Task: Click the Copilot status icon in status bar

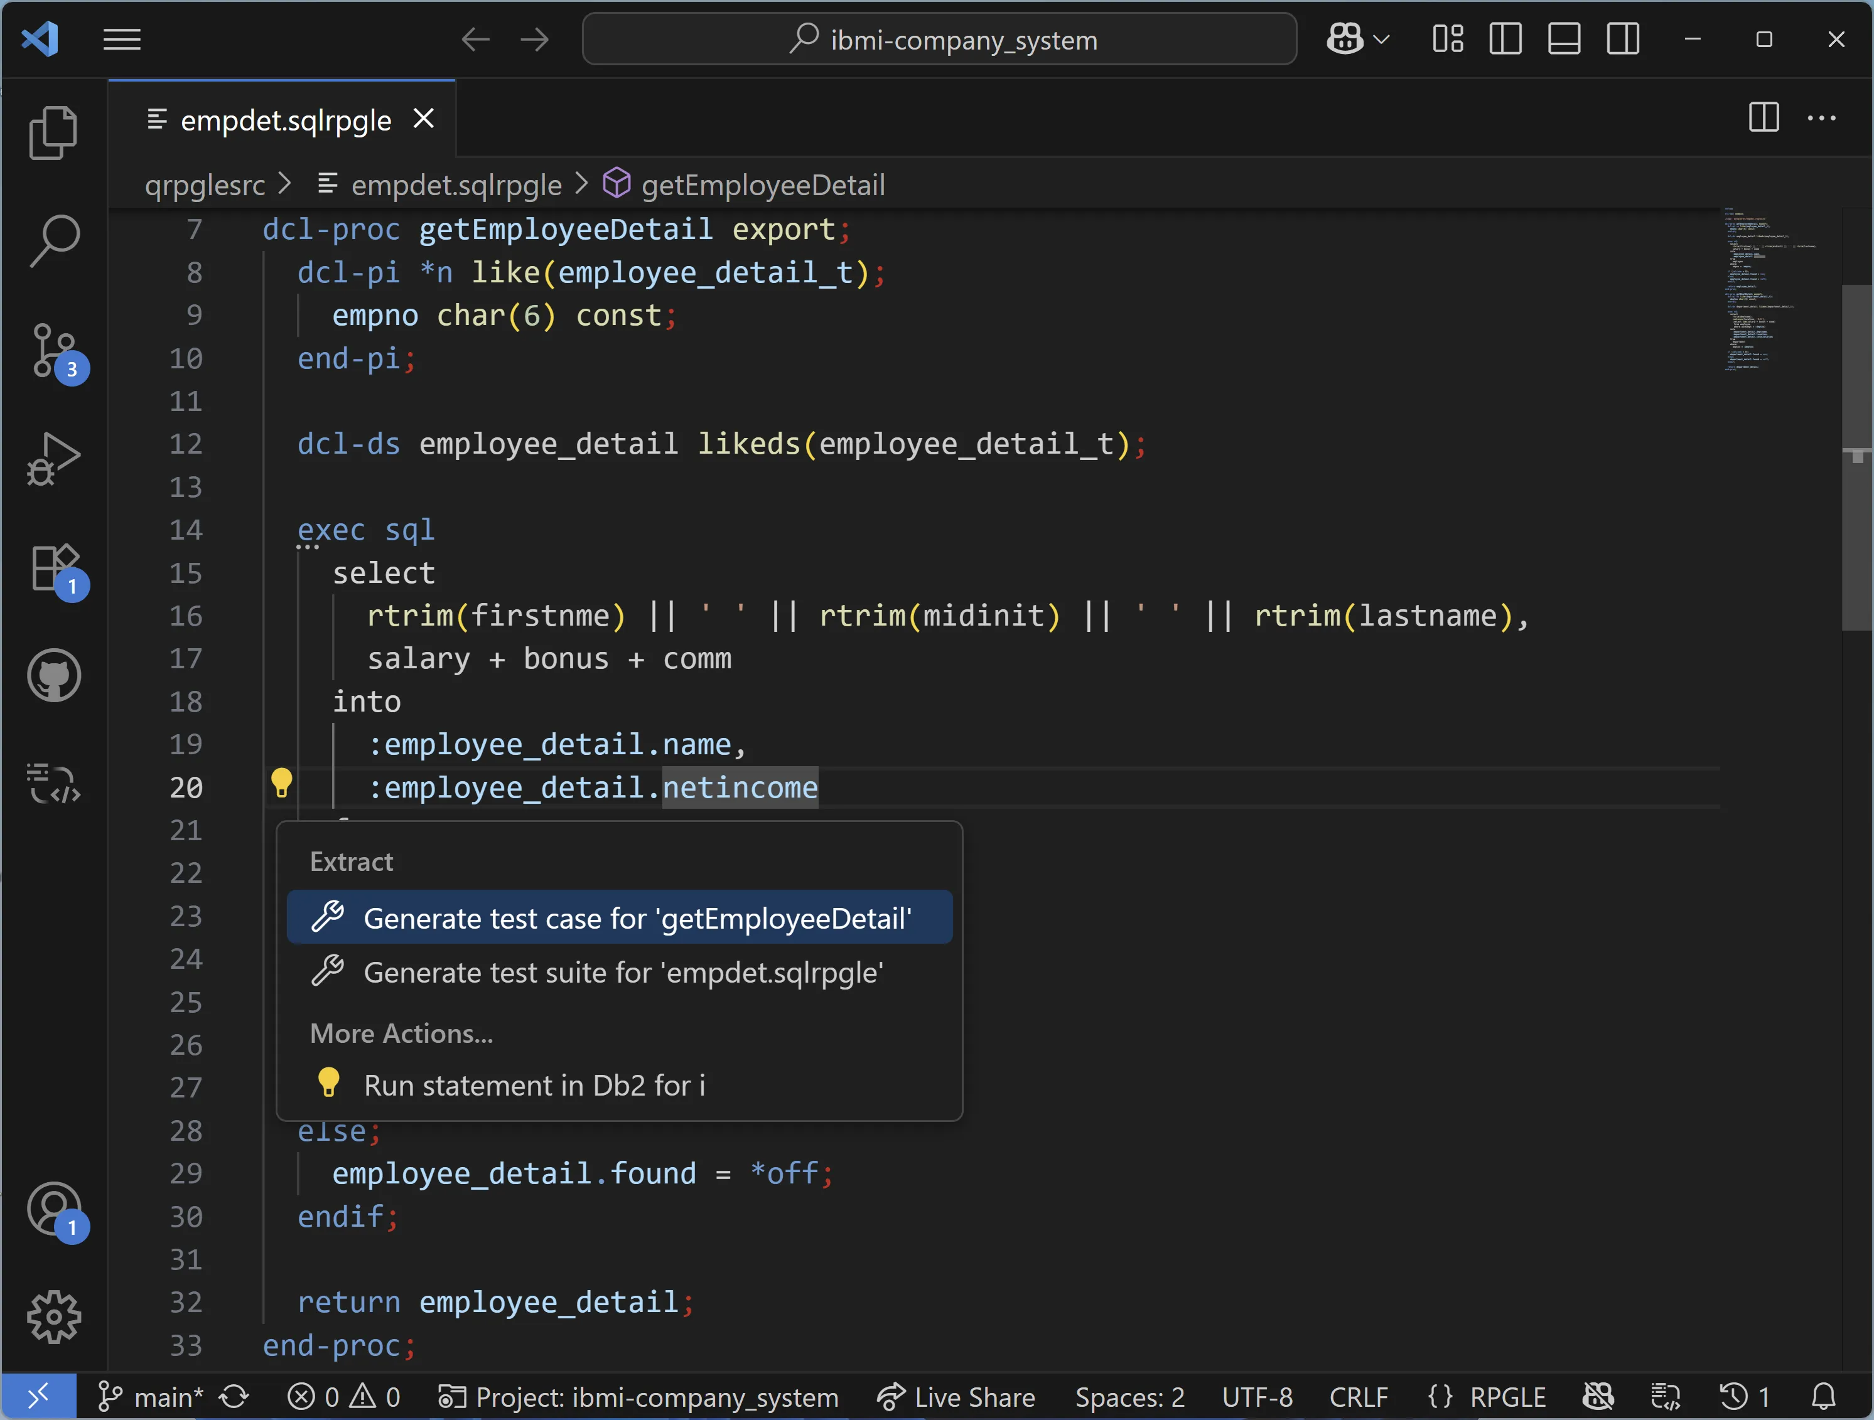Action: (1598, 1396)
